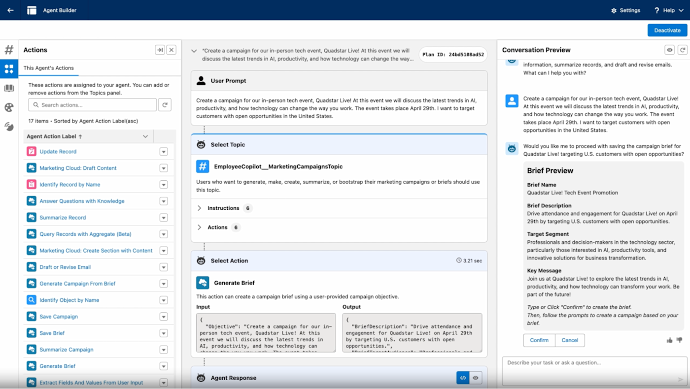Open the Summarize Campaign action link
This screenshot has width=690, height=389.
click(x=67, y=350)
